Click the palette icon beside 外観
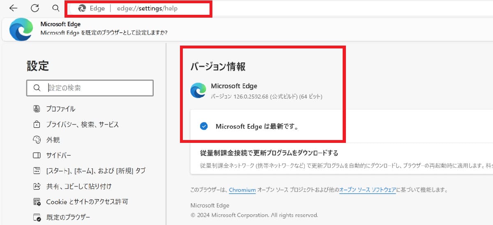 [37, 140]
